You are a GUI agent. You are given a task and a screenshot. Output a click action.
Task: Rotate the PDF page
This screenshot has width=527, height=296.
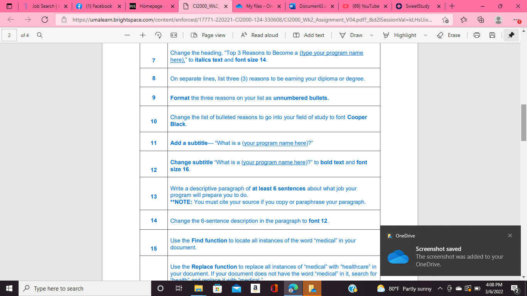click(158, 35)
